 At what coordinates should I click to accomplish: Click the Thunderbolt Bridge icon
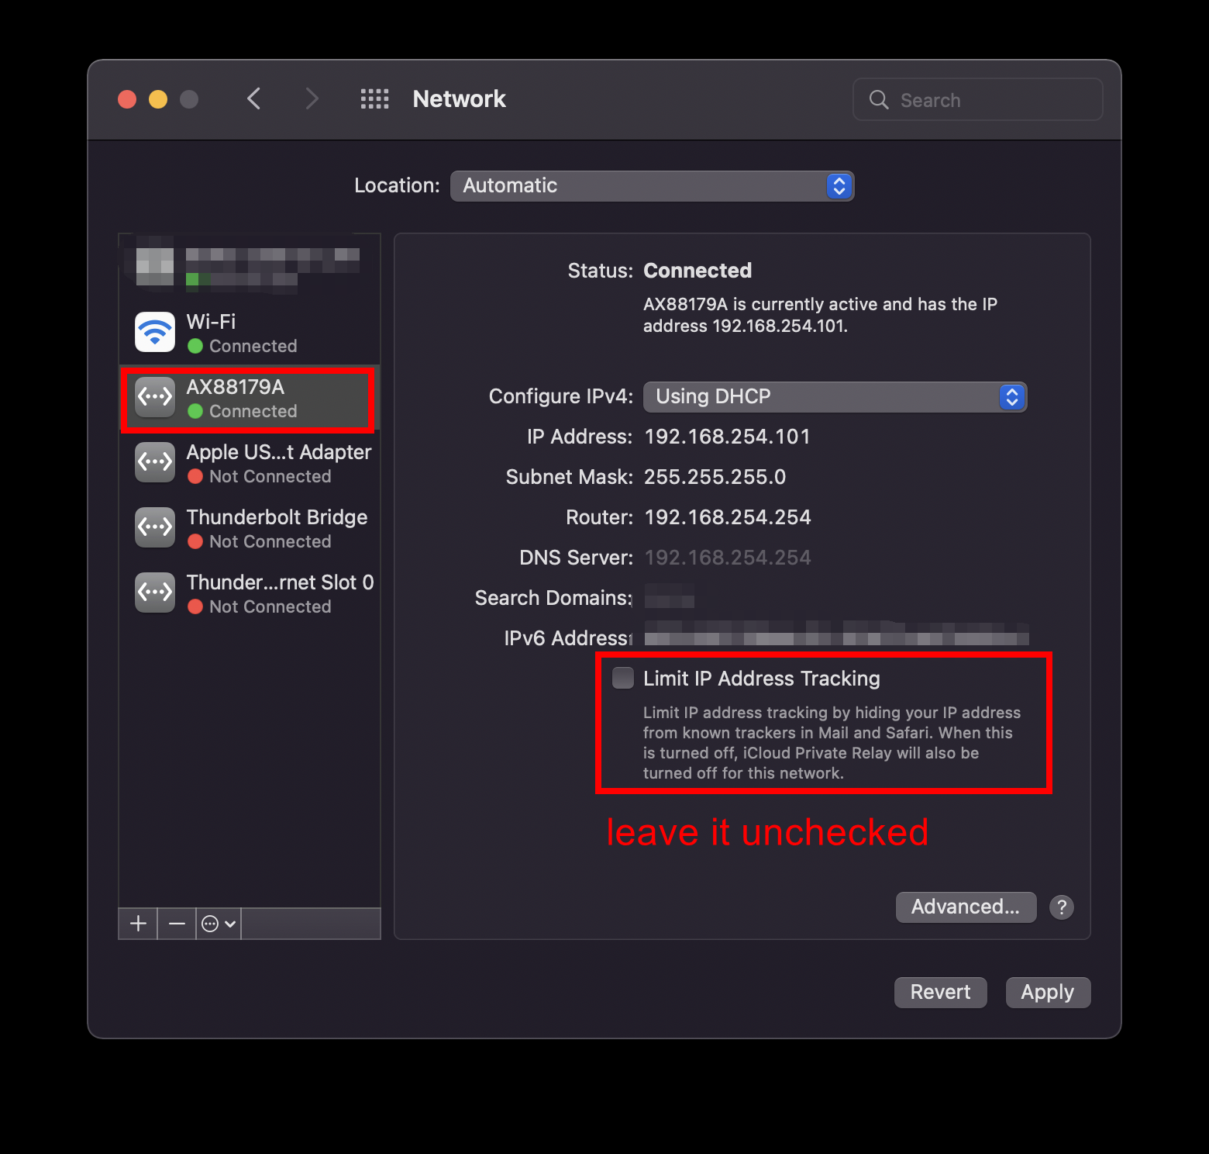[x=155, y=528]
